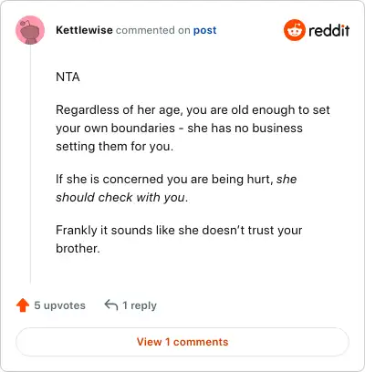Upvote with the orange arrow icon

[x=23, y=305]
